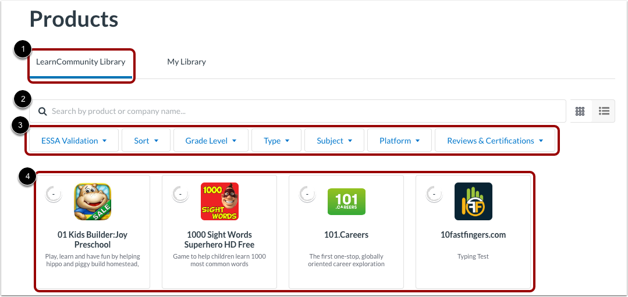Click rating circle on 10fastfingers.com card

(434, 194)
